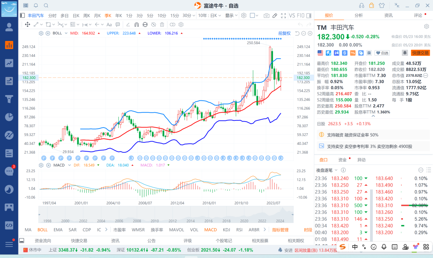Viewport: 433px width, 258px height.
Task: Select the pencil drawing tool icon
Action: [275, 16]
